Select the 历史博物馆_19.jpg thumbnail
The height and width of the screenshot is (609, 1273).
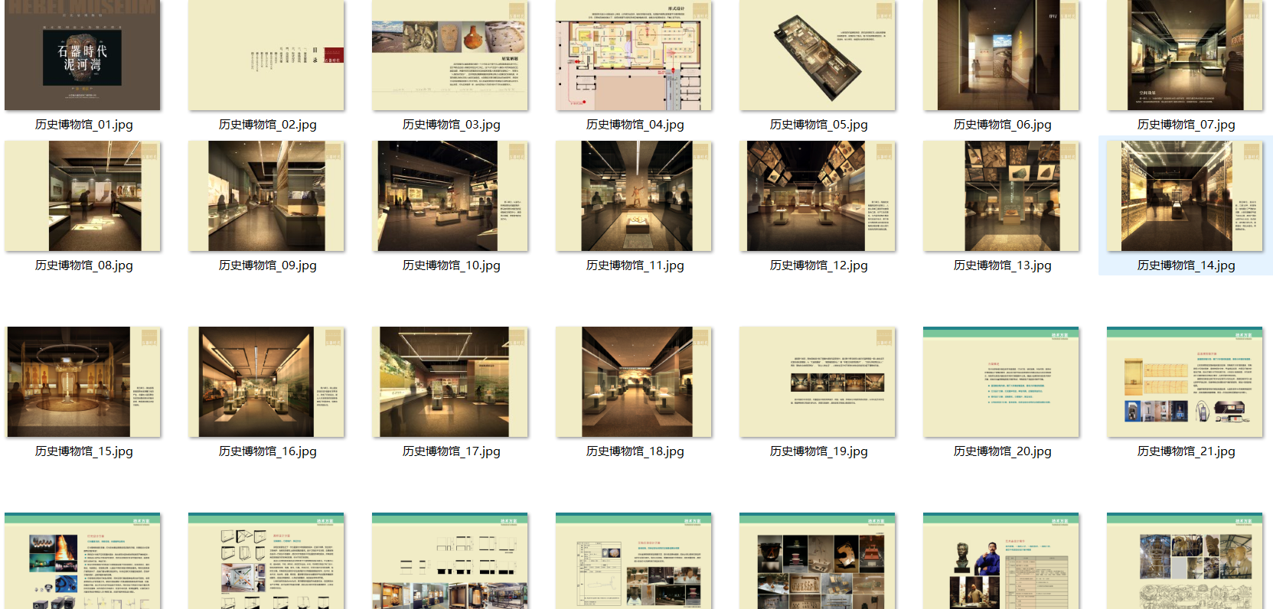(818, 382)
